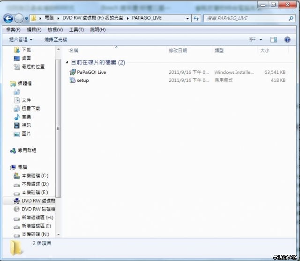Open 視訊 library icon

[17, 125]
